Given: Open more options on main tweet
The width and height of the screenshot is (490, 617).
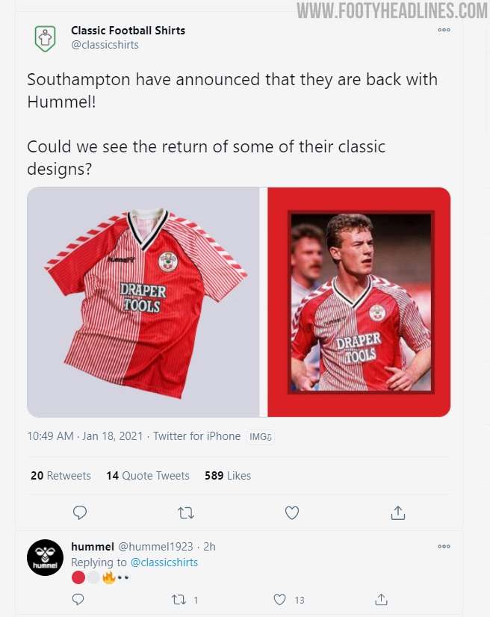Looking at the screenshot, I should (x=444, y=31).
